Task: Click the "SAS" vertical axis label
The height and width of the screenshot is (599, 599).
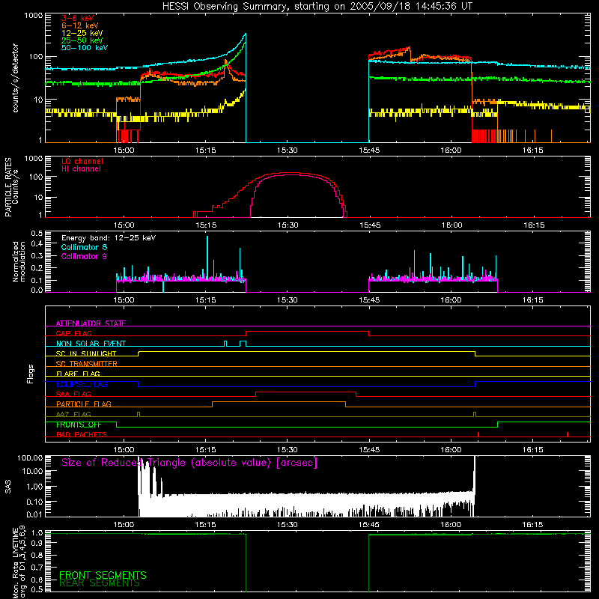Action: point(8,487)
